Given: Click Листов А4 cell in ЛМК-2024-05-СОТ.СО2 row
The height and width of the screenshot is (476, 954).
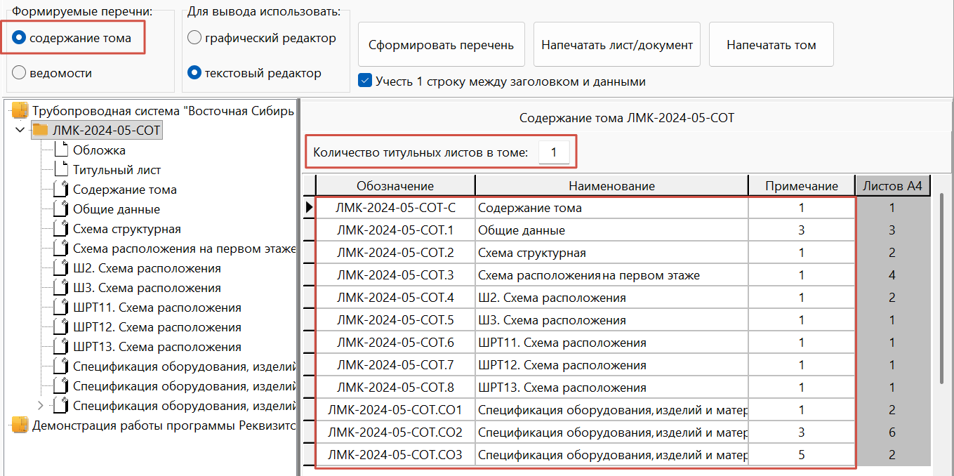Looking at the screenshot, I should coord(893,432).
